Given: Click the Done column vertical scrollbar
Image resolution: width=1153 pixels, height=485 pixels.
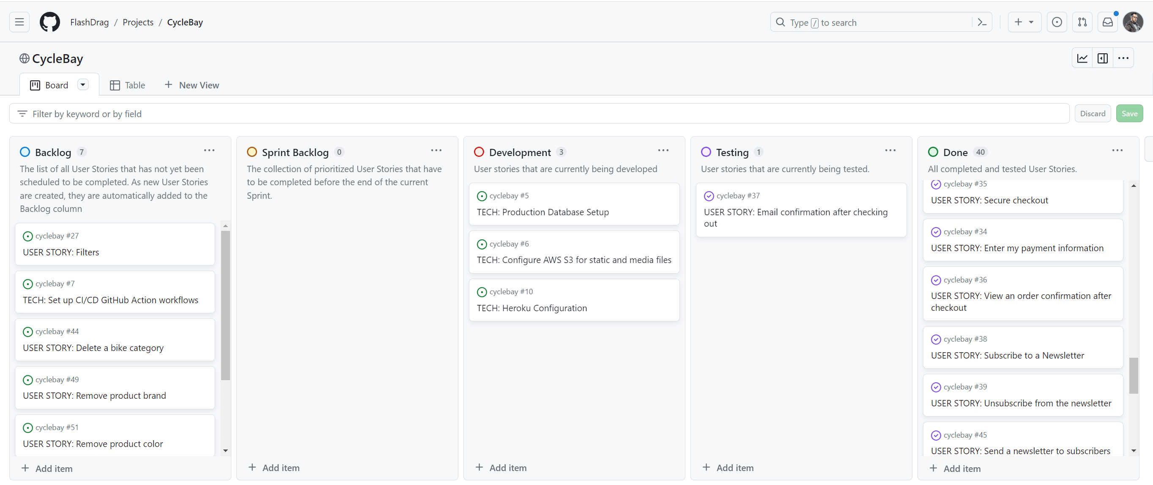Looking at the screenshot, I should pyautogui.click(x=1133, y=375).
